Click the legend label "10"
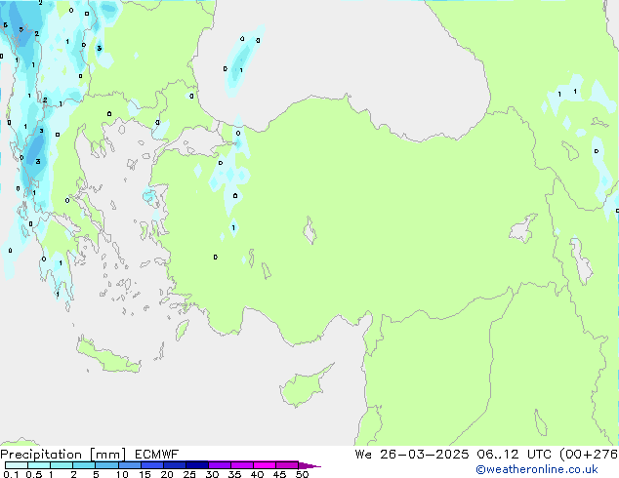Screen dimensions: 619x478 point(122,474)
